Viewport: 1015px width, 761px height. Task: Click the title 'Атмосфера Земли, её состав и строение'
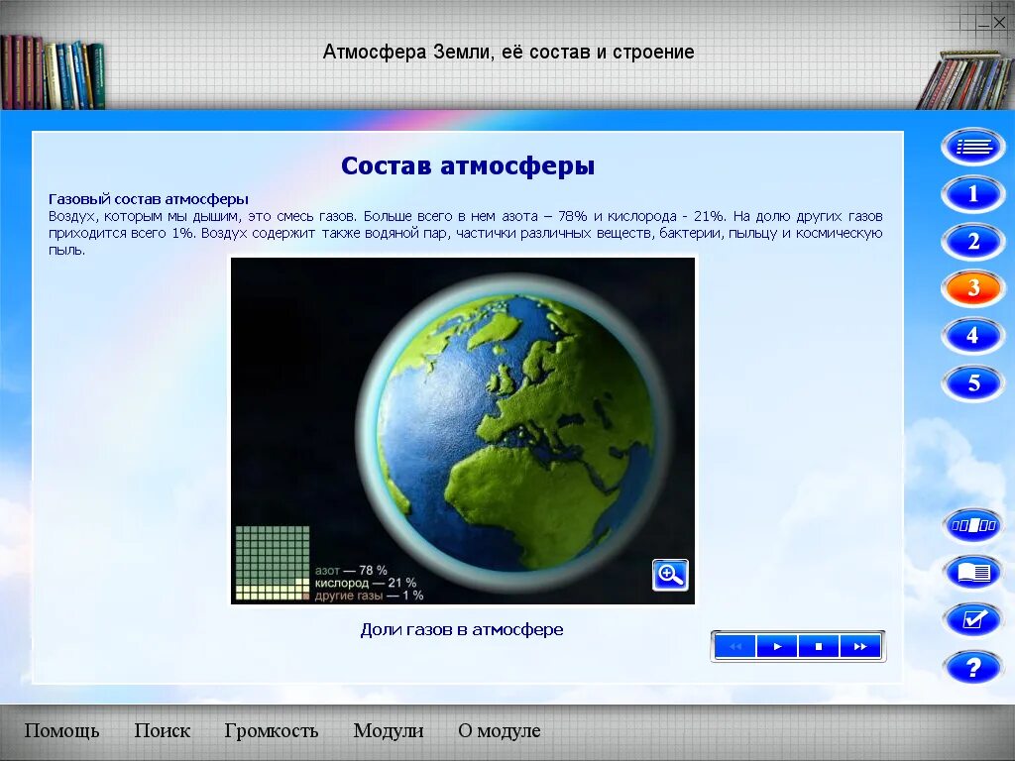coord(508,52)
